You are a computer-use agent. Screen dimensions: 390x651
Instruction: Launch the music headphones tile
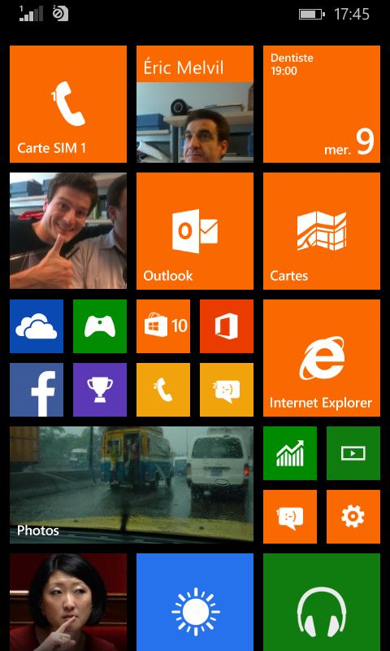click(x=322, y=602)
